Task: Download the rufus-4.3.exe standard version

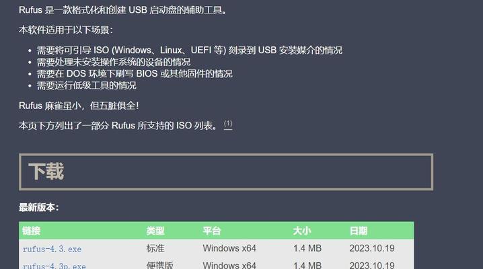Action: (x=52, y=249)
